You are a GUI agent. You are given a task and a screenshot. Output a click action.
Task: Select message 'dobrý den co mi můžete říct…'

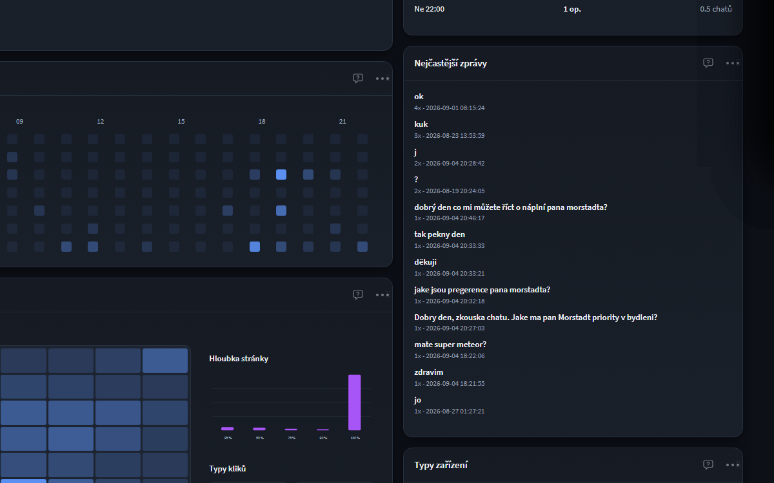tap(511, 207)
